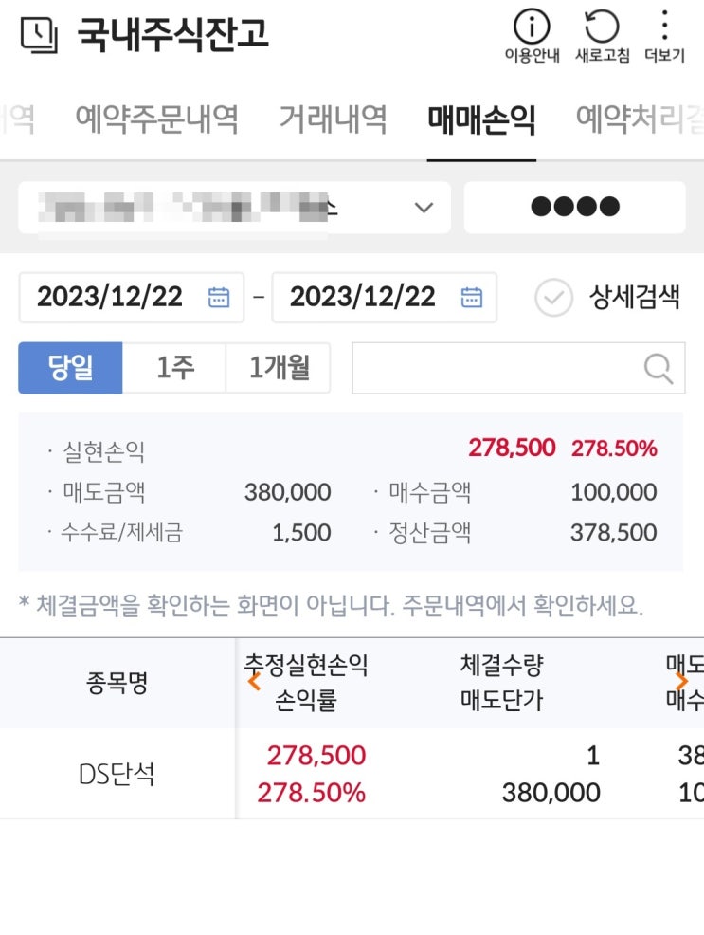The image size is (704, 935).
Task: Select the 당일 period option
Action: [70, 368]
